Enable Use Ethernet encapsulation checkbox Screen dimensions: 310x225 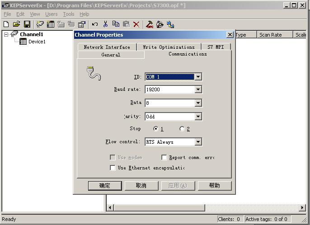tap(113, 168)
